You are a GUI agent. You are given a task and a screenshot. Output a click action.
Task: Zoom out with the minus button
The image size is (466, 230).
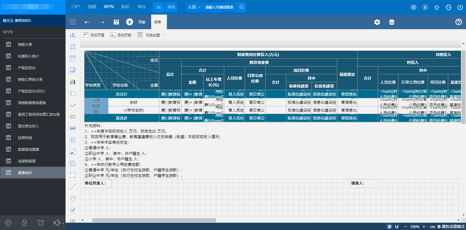click(405, 227)
